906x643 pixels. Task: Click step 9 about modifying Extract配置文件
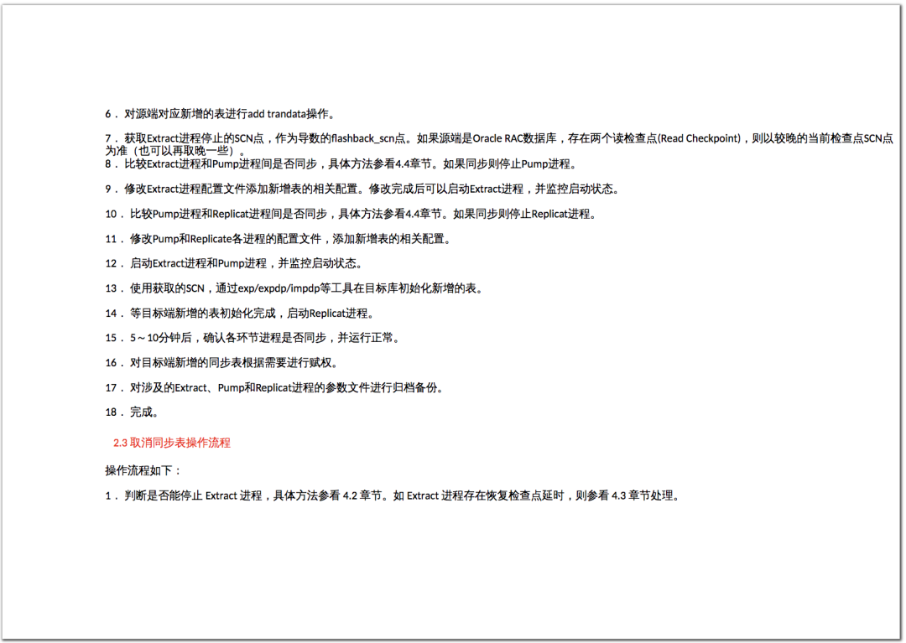pos(362,189)
